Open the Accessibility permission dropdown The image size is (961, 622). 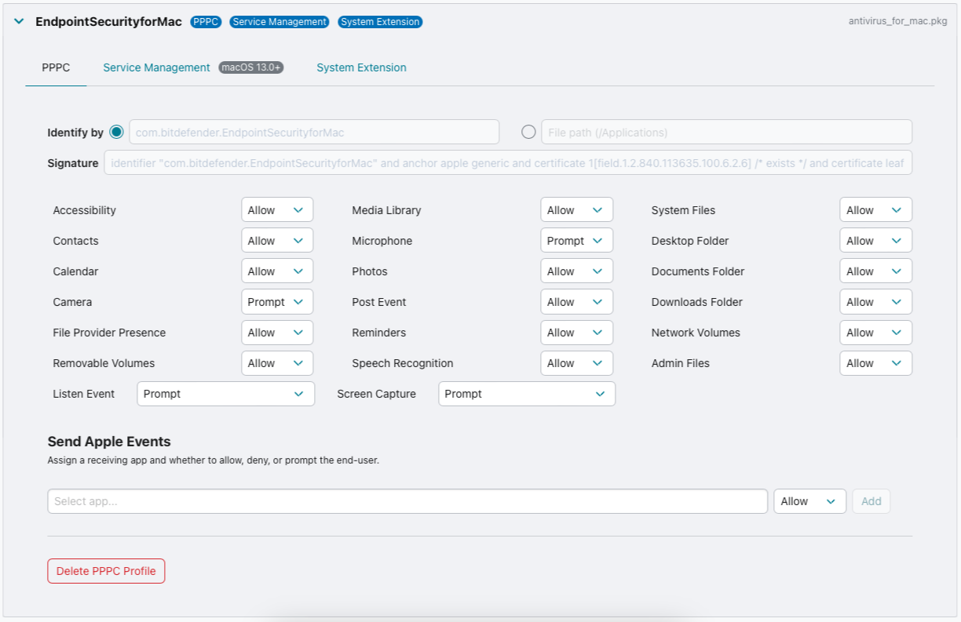277,210
